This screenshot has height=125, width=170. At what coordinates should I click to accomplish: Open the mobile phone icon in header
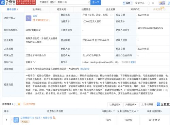(149, 3)
